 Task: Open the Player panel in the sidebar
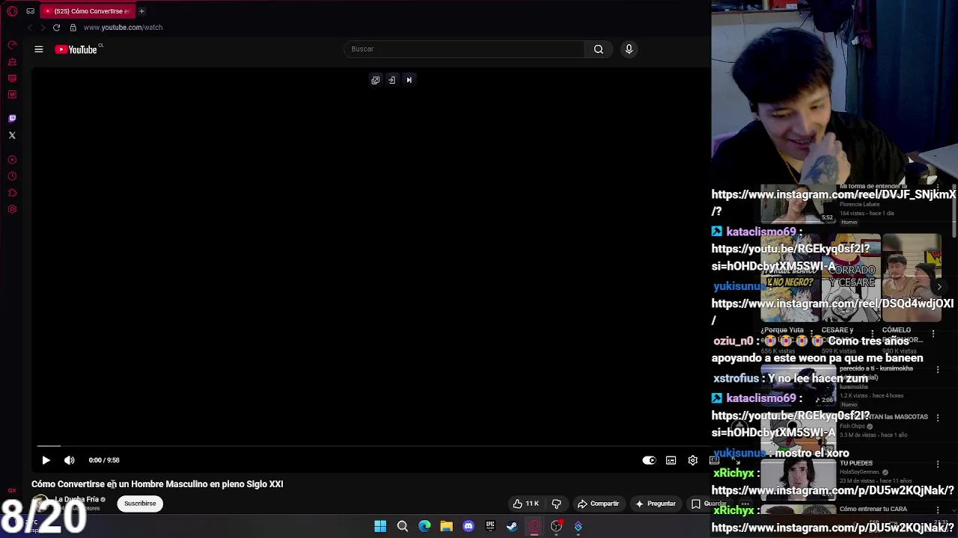click(12, 159)
